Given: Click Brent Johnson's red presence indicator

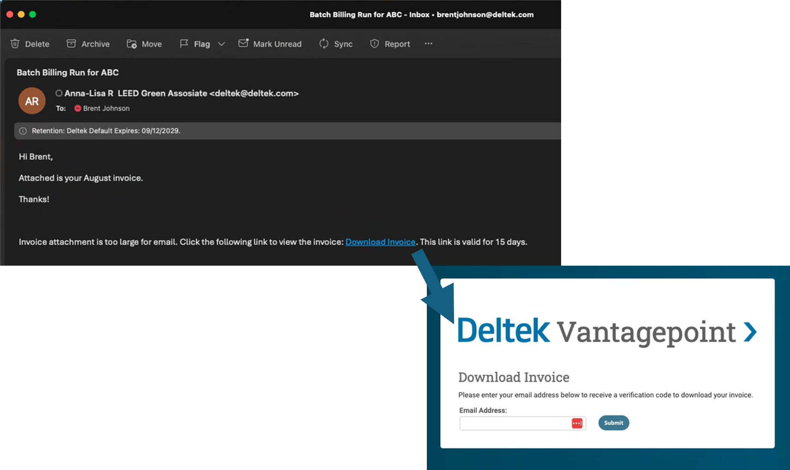Looking at the screenshot, I should (x=78, y=108).
